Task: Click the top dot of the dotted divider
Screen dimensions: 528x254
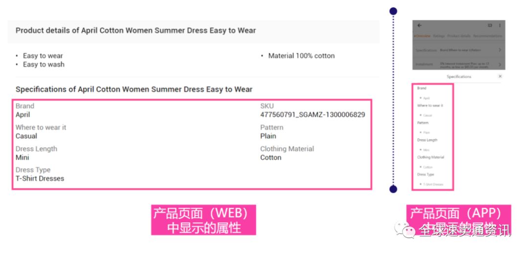Action: [x=393, y=11]
